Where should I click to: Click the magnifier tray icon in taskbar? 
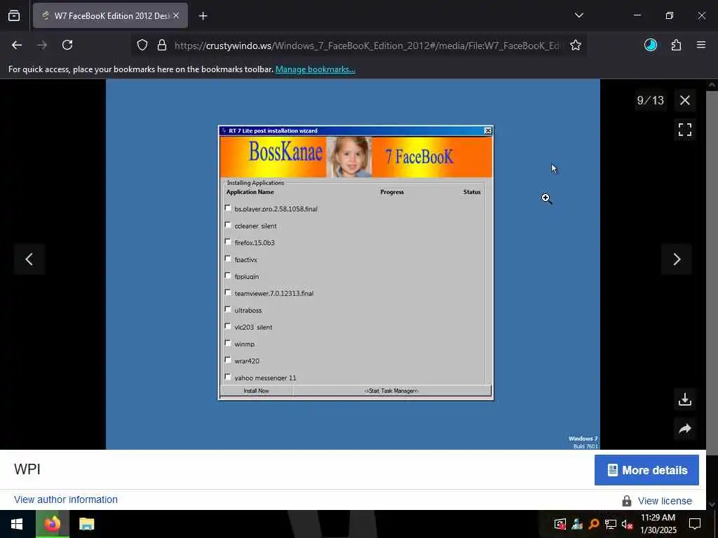(593, 524)
